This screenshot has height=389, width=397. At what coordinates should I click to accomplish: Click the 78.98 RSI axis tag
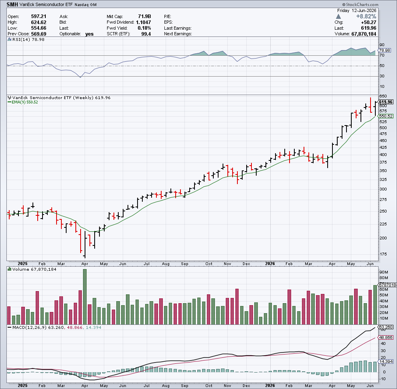385,51
